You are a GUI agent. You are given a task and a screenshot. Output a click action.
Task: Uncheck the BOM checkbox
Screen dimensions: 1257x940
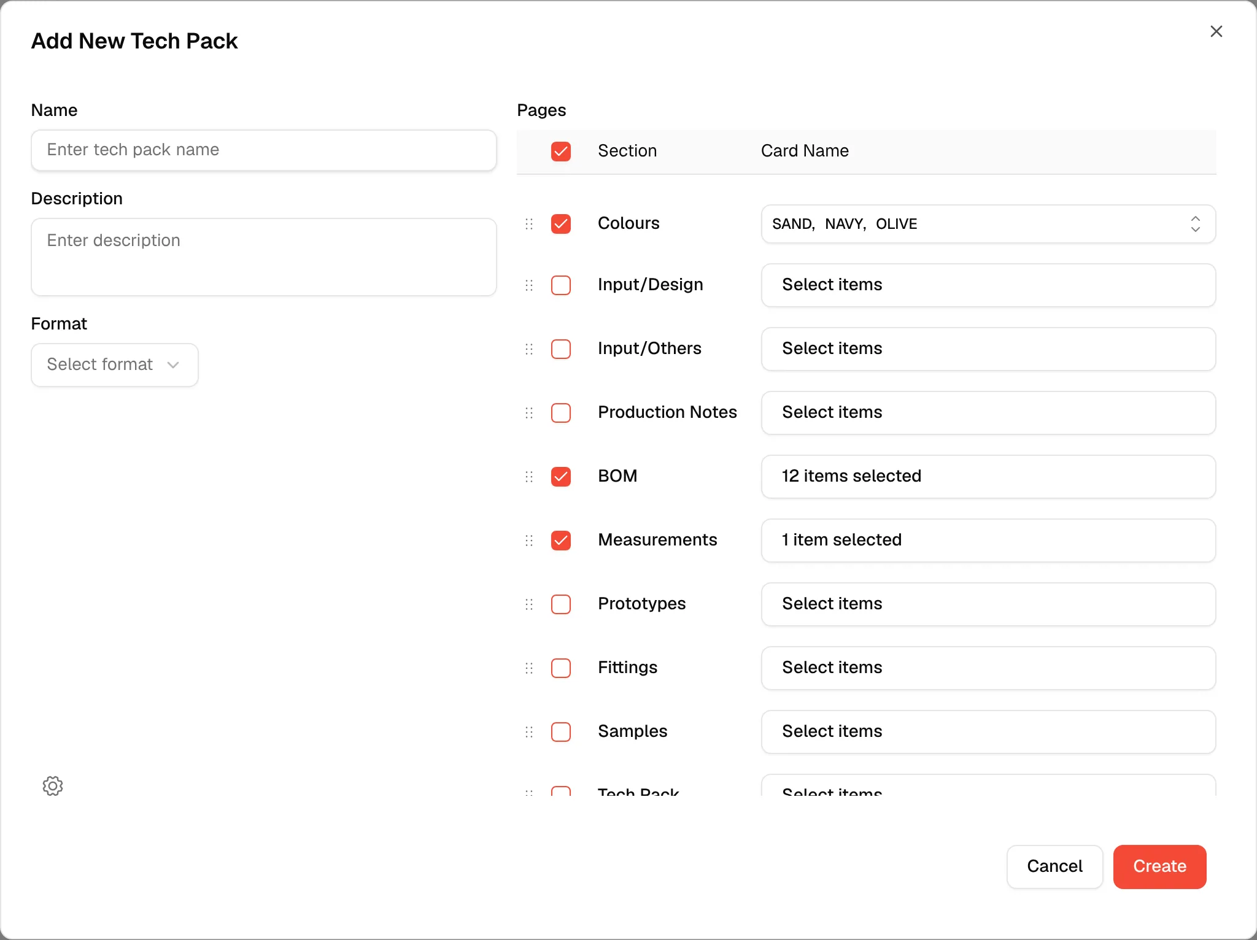pyautogui.click(x=561, y=477)
